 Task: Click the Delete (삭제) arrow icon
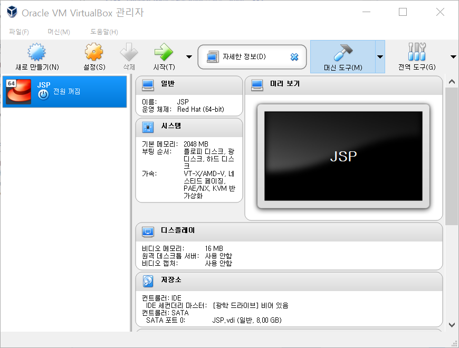(x=129, y=52)
